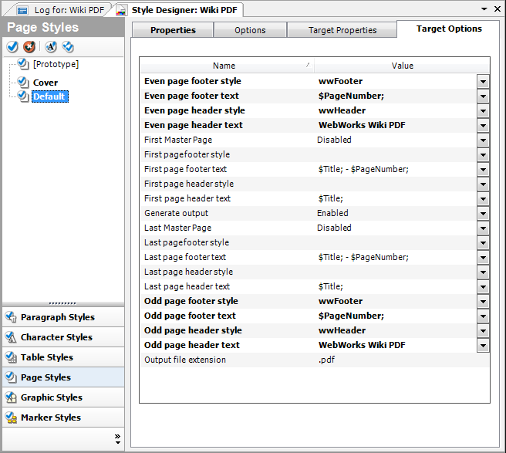Switch to the Target Properties tab
The height and width of the screenshot is (453, 506).
click(x=342, y=30)
